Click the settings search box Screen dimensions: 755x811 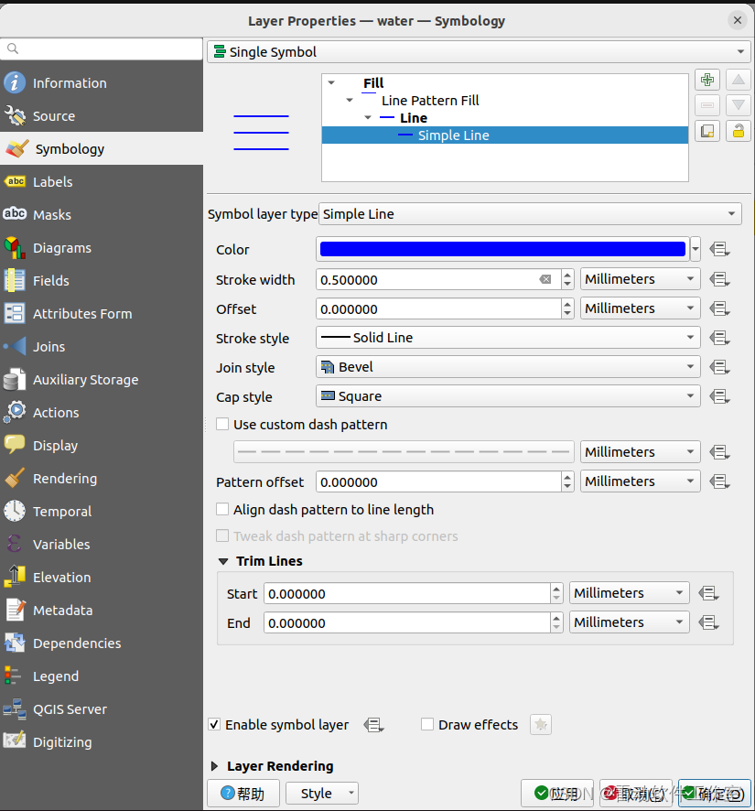(102, 49)
